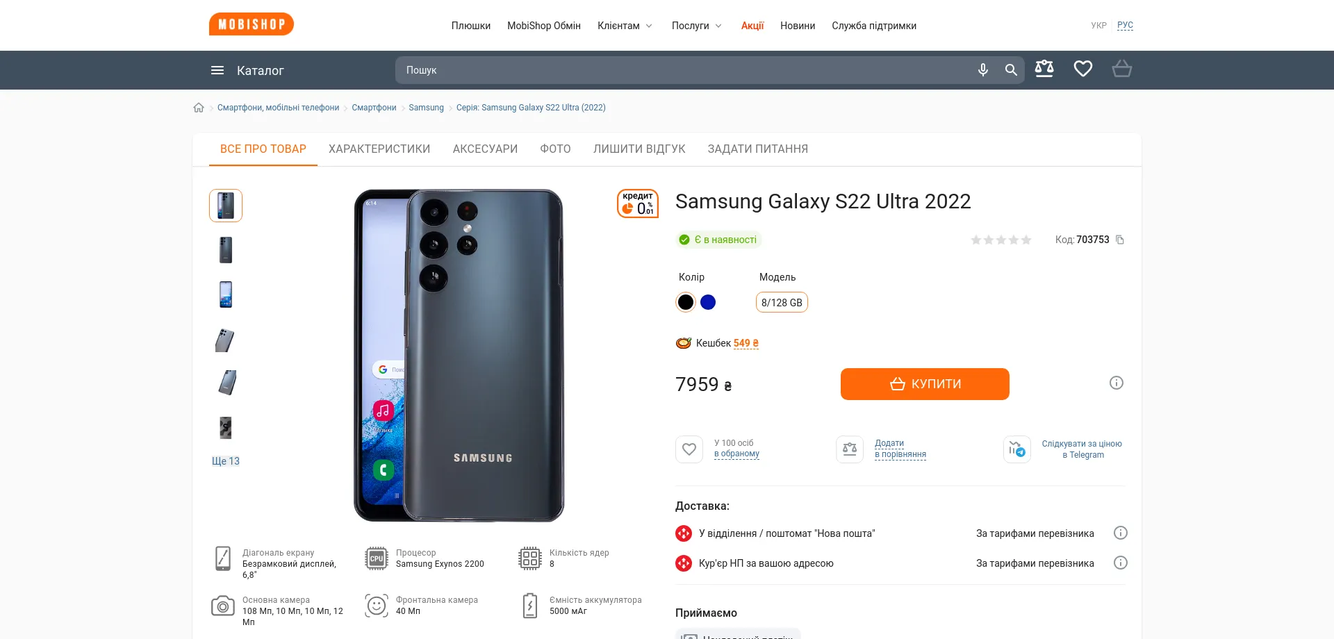Select the 8/128 GB model option

[782, 302]
